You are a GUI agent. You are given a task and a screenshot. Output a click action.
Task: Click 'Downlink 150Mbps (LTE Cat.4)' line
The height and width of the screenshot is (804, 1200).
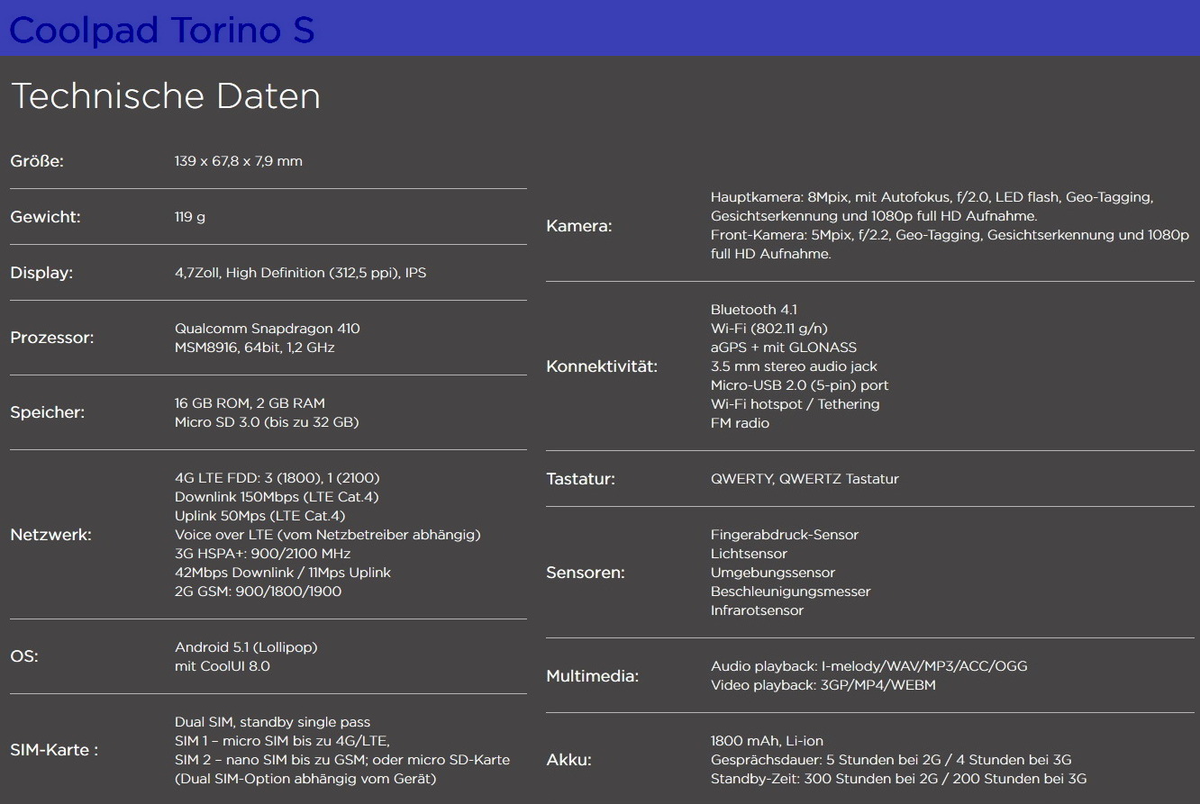pos(277,497)
